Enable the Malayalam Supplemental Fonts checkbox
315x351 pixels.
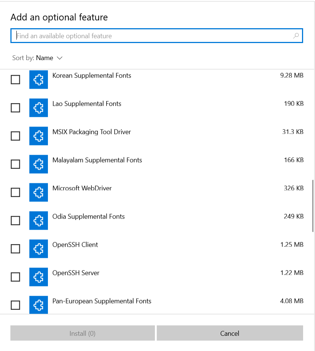16,164
